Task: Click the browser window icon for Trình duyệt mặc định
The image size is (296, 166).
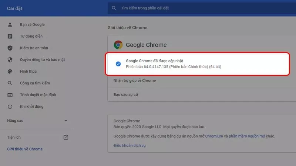Action: [10, 95]
